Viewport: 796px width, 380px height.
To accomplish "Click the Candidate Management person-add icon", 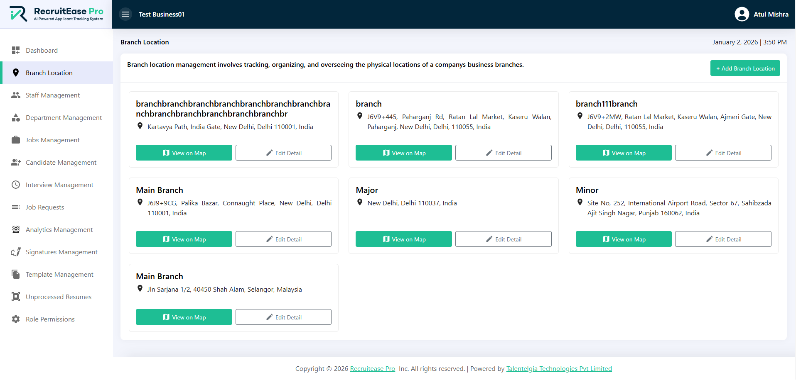I will pyautogui.click(x=16, y=162).
